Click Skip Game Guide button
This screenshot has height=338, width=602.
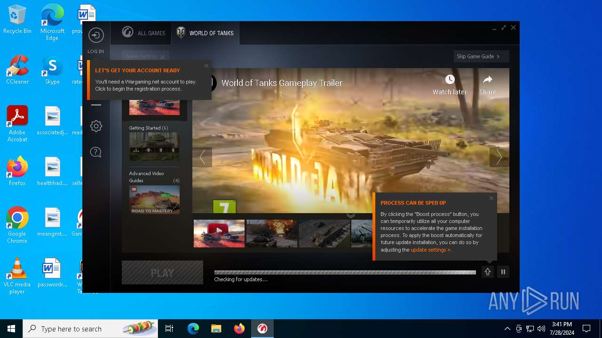(481, 56)
